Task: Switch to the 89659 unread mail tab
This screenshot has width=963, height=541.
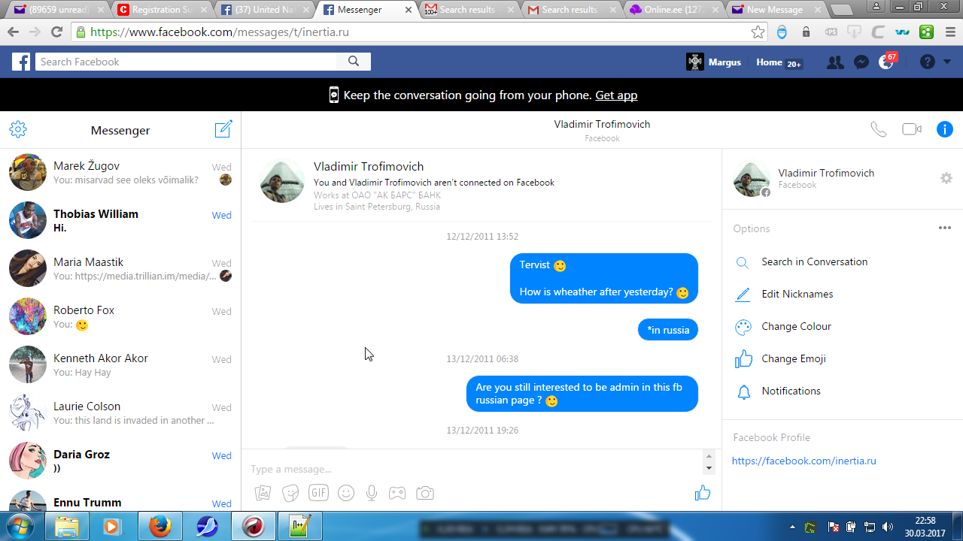Action: pyautogui.click(x=59, y=10)
